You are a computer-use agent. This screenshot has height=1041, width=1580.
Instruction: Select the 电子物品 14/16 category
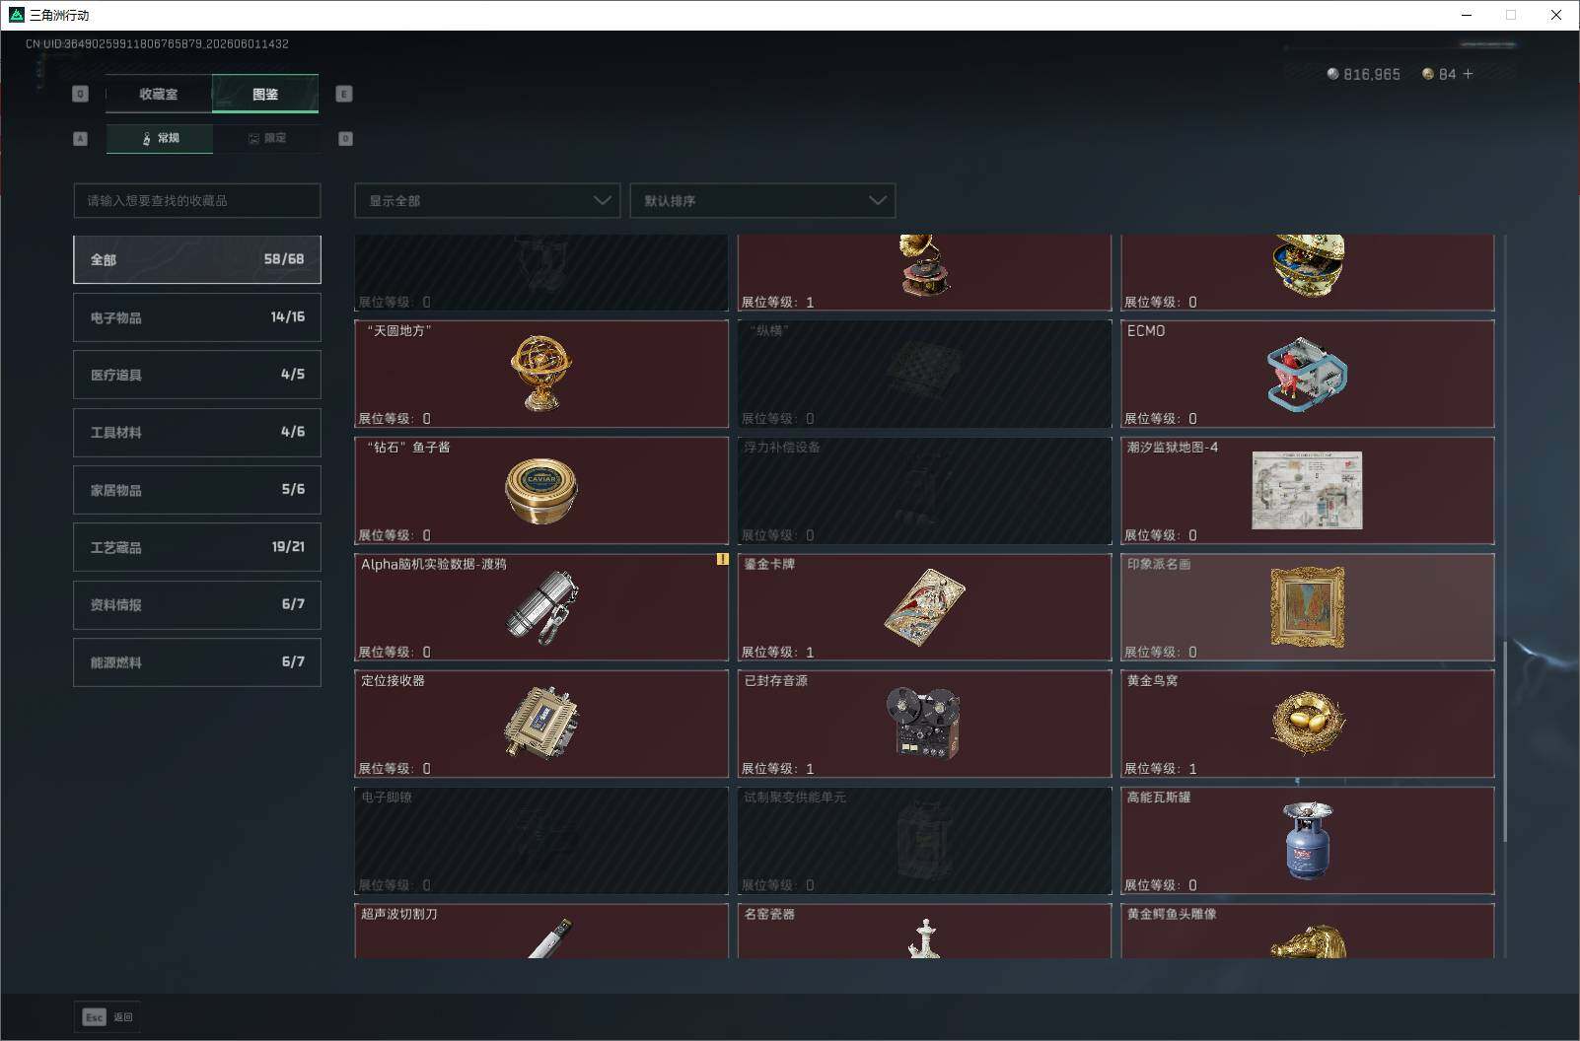click(197, 317)
